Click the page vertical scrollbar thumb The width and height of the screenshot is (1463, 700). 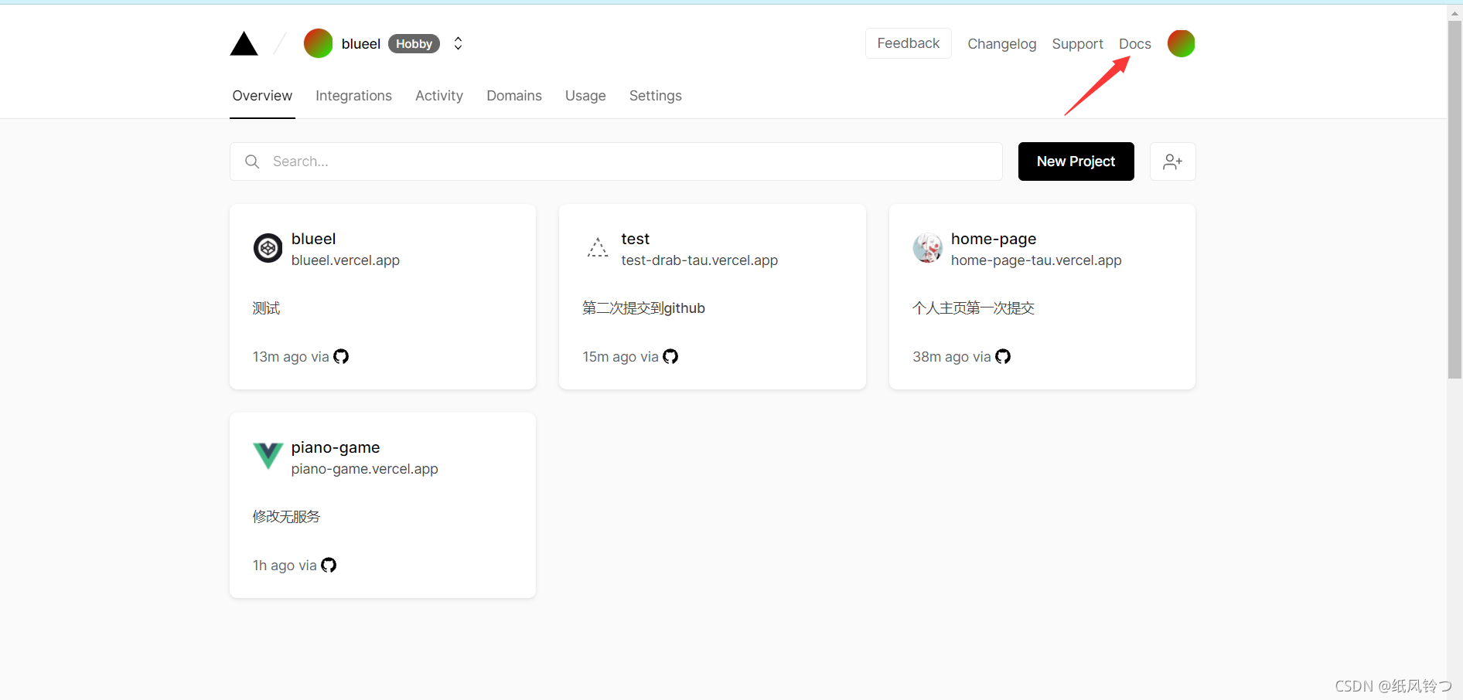pos(1454,199)
